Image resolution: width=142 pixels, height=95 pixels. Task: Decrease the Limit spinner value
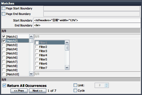click(x=106, y=86)
